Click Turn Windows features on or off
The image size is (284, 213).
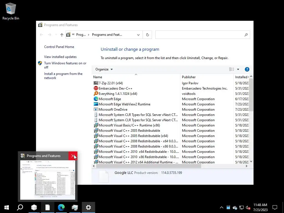(x=65, y=65)
